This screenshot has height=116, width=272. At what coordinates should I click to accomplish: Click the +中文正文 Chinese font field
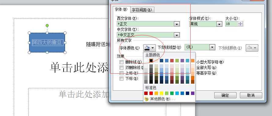pyautogui.click(x=146, y=35)
